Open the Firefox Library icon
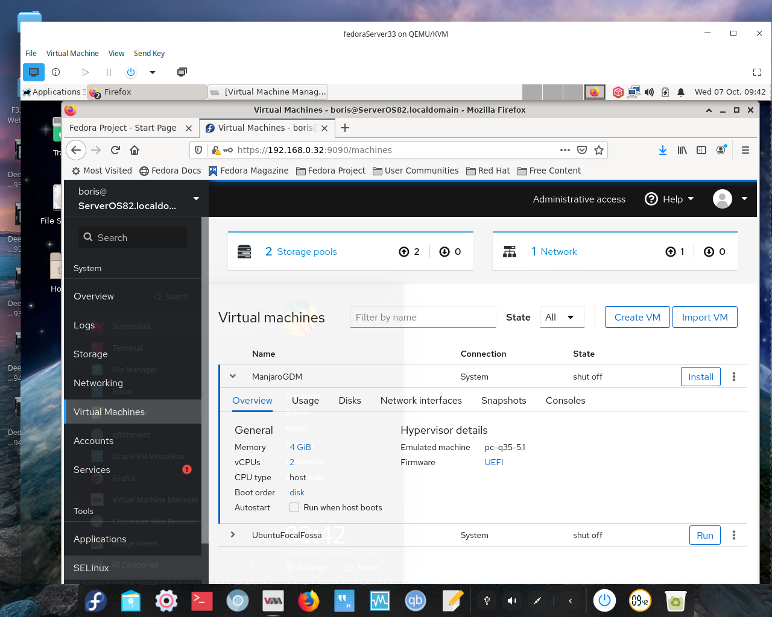 coord(682,150)
